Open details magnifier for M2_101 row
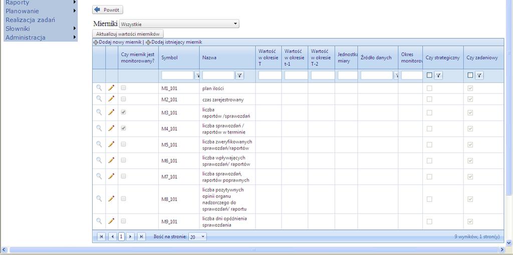513x255 pixels. [99, 98]
